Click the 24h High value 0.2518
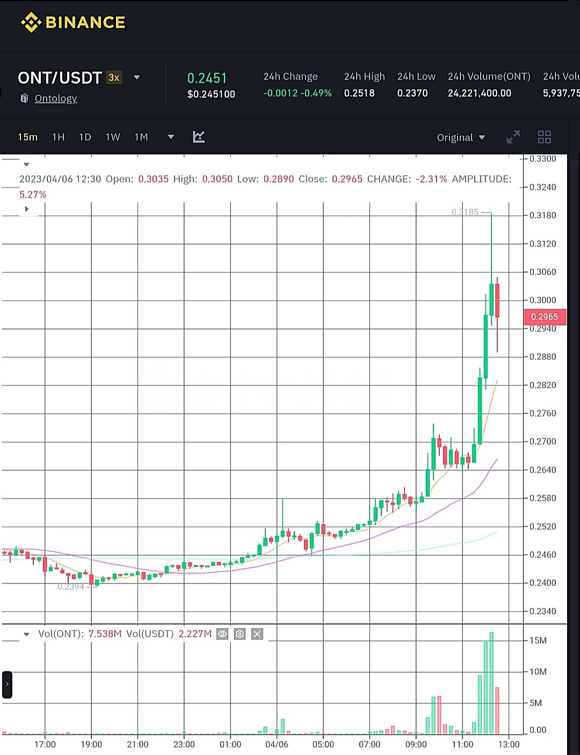 point(359,93)
